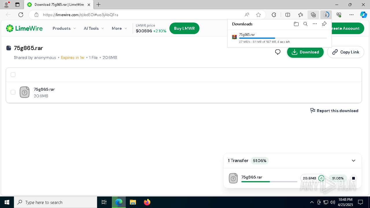The image size is (370, 208).
Task: Open Browser essentials heart icon
Action: click(339, 15)
